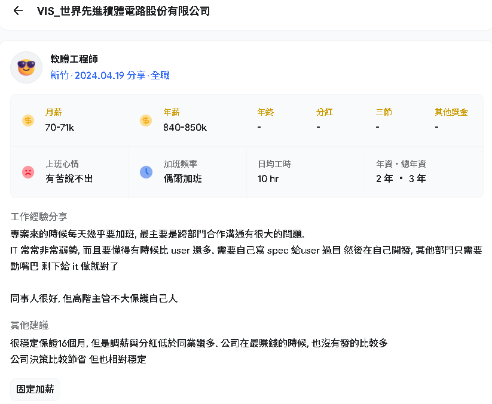Open the 新竹 location link
Image resolution: width=492 pixels, height=404 pixels.
[59, 75]
